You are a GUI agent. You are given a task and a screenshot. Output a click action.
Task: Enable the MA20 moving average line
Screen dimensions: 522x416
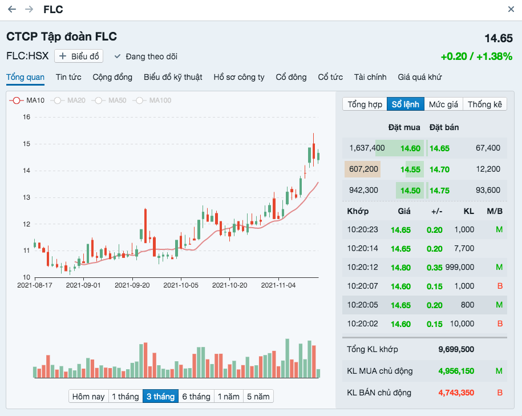tap(68, 100)
